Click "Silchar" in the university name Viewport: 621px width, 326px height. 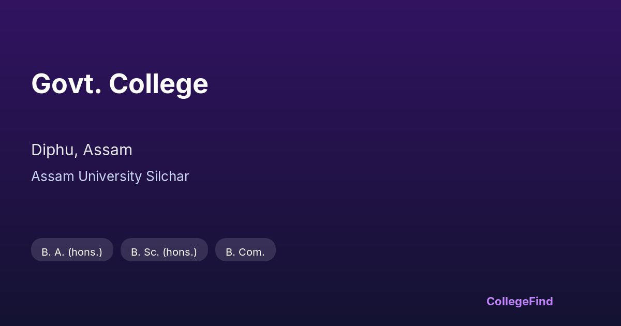click(x=167, y=176)
